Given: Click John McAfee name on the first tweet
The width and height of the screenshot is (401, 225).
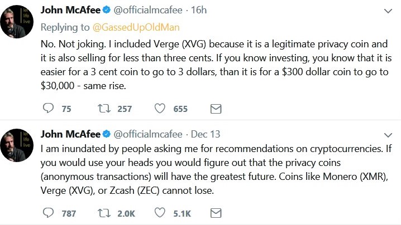Looking at the screenshot, I should pos(70,10).
